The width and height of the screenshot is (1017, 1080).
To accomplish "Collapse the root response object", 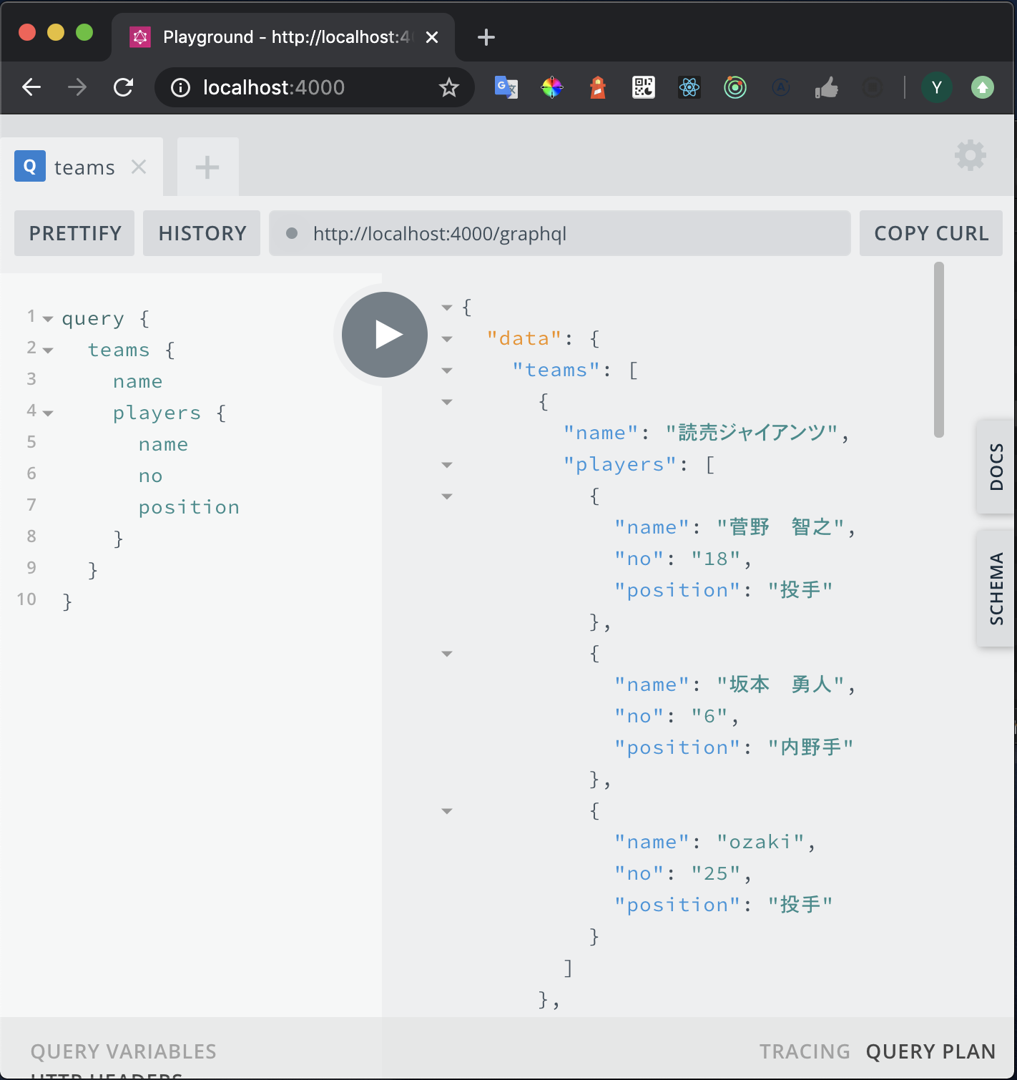I will tap(447, 308).
